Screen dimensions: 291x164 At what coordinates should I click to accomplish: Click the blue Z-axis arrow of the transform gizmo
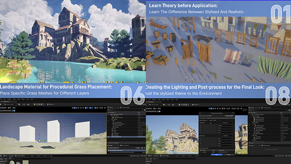(x=39, y=136)
